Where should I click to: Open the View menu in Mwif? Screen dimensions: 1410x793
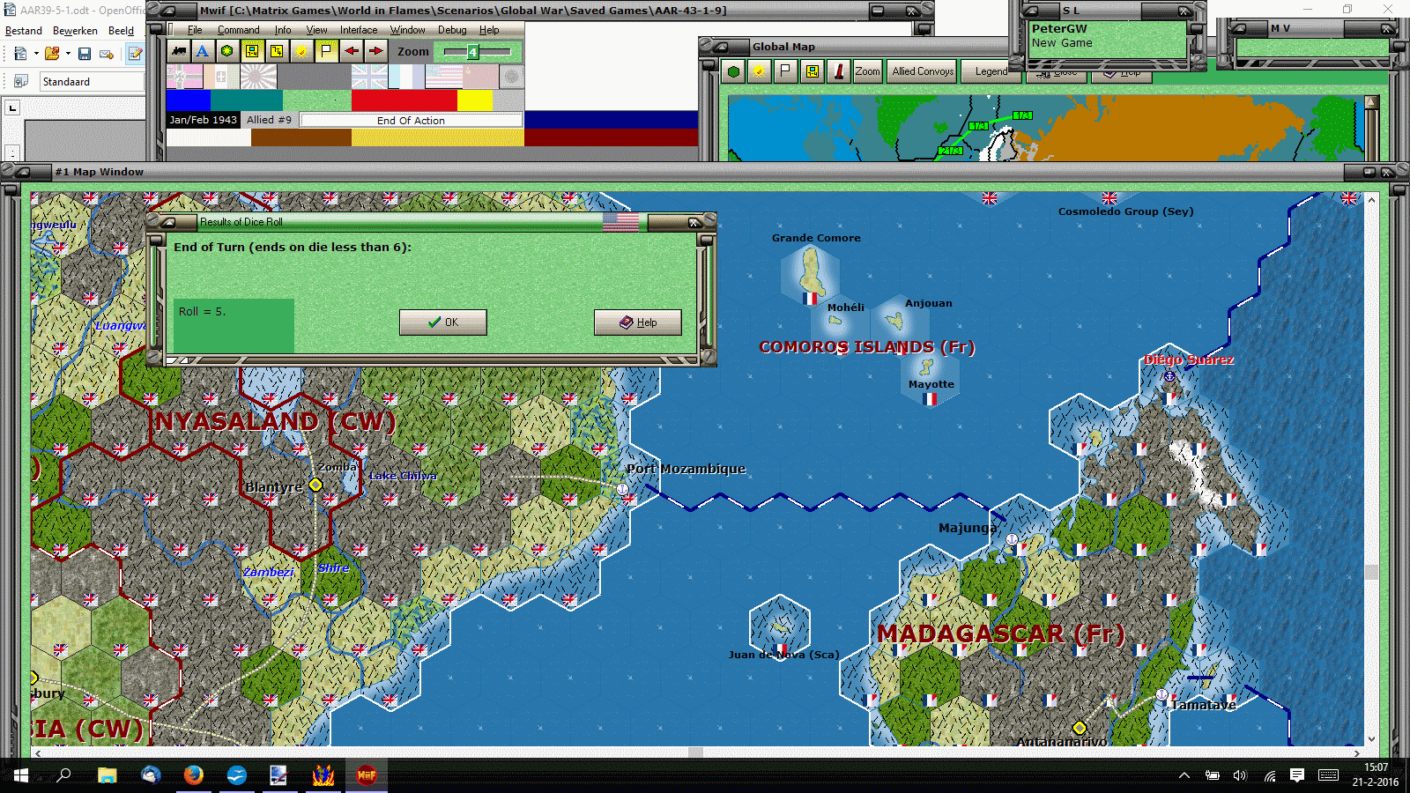pos(316,30)
